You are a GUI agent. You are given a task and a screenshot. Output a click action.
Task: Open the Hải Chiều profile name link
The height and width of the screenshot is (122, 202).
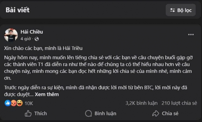(x=32, y=32)
